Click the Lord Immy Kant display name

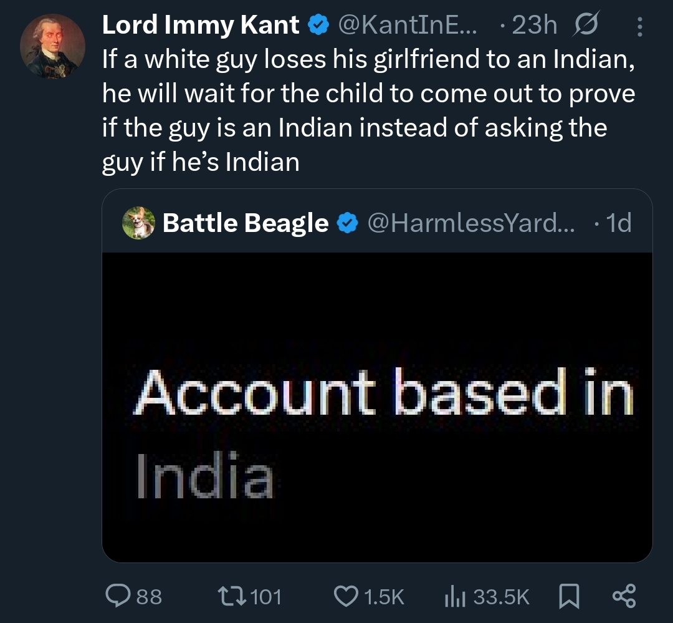[201, 26]
